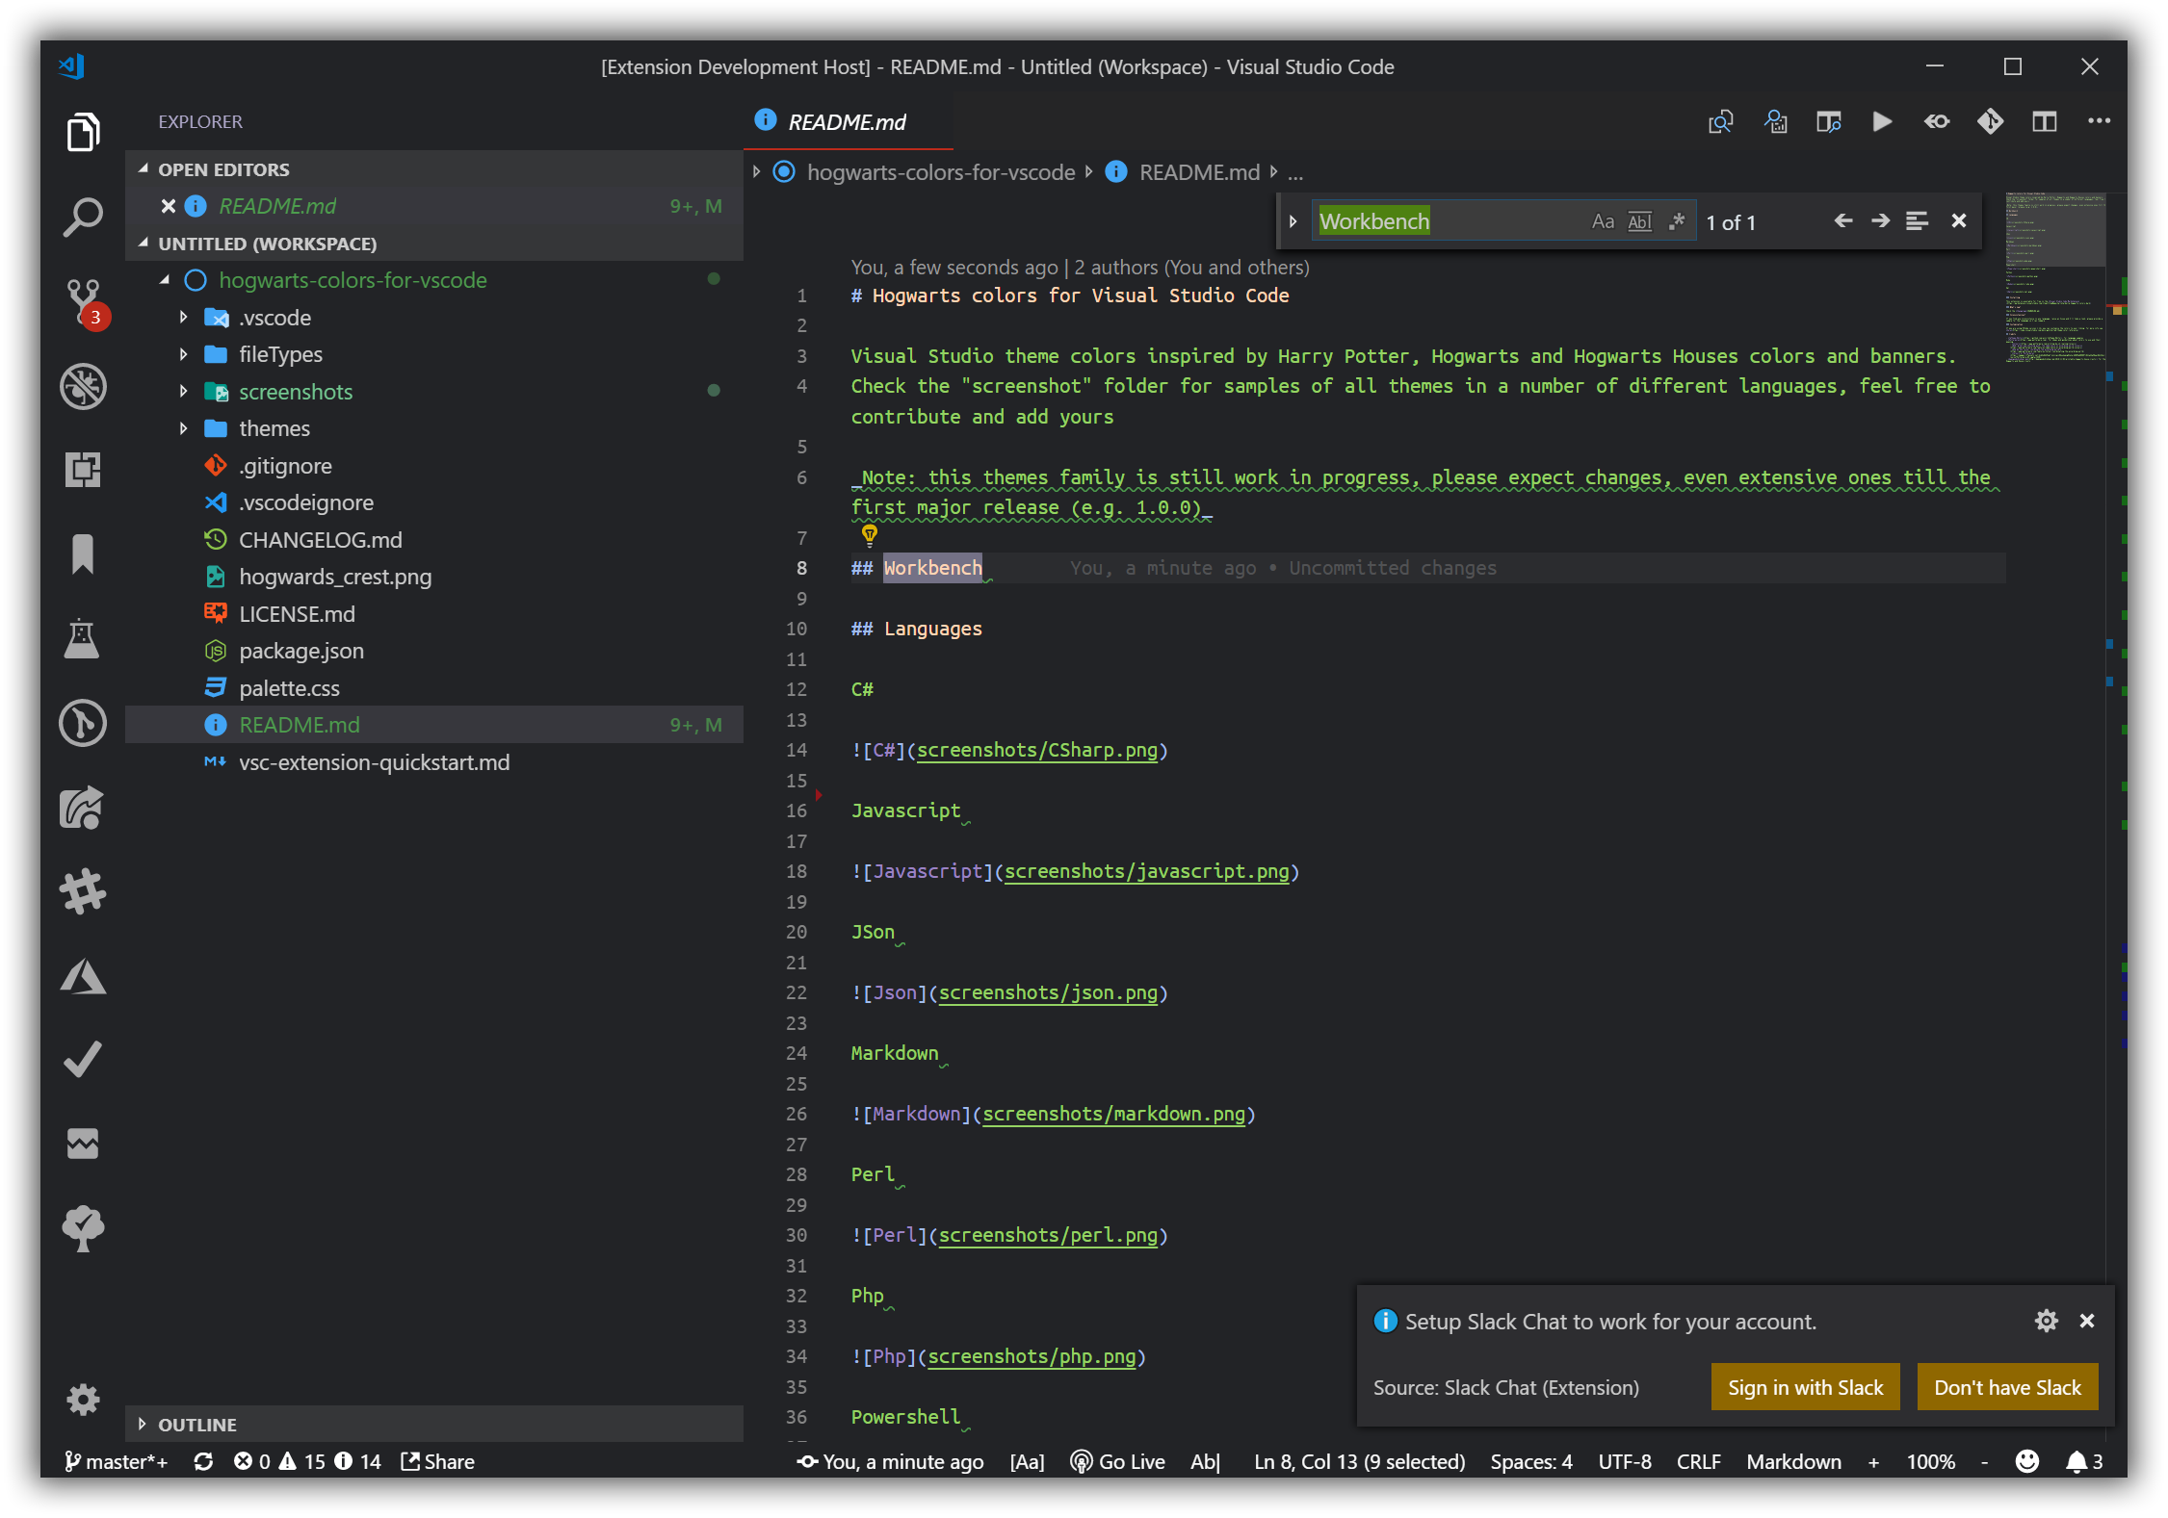Open the Source Control view with 3 changes

[83, 300]
